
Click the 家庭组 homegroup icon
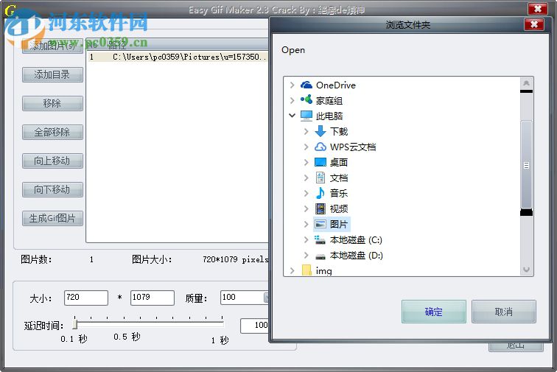(306, 100)
